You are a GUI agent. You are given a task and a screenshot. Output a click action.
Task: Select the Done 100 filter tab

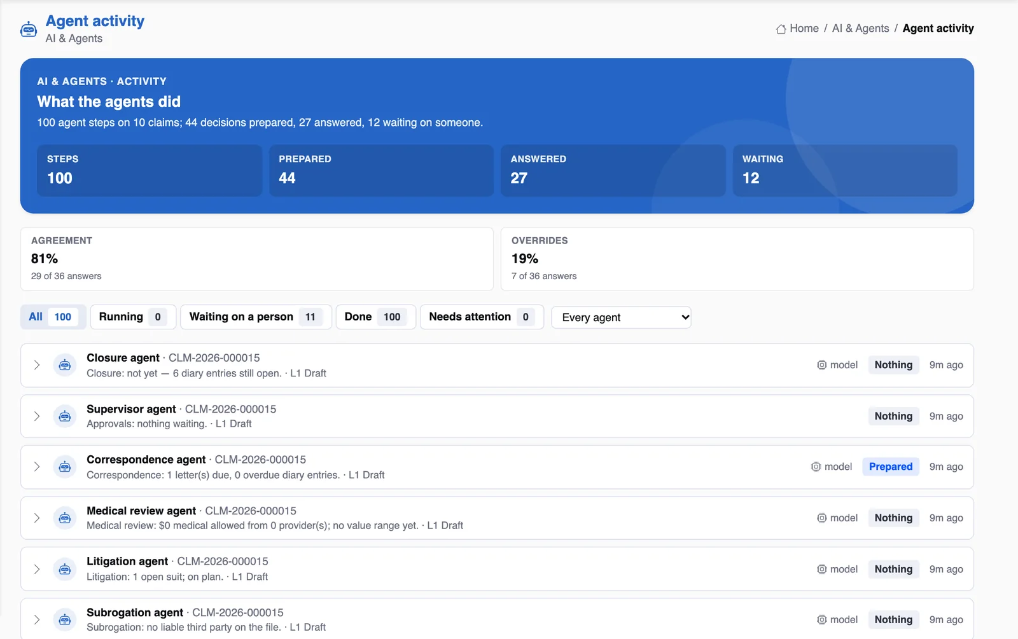(375, 317)
